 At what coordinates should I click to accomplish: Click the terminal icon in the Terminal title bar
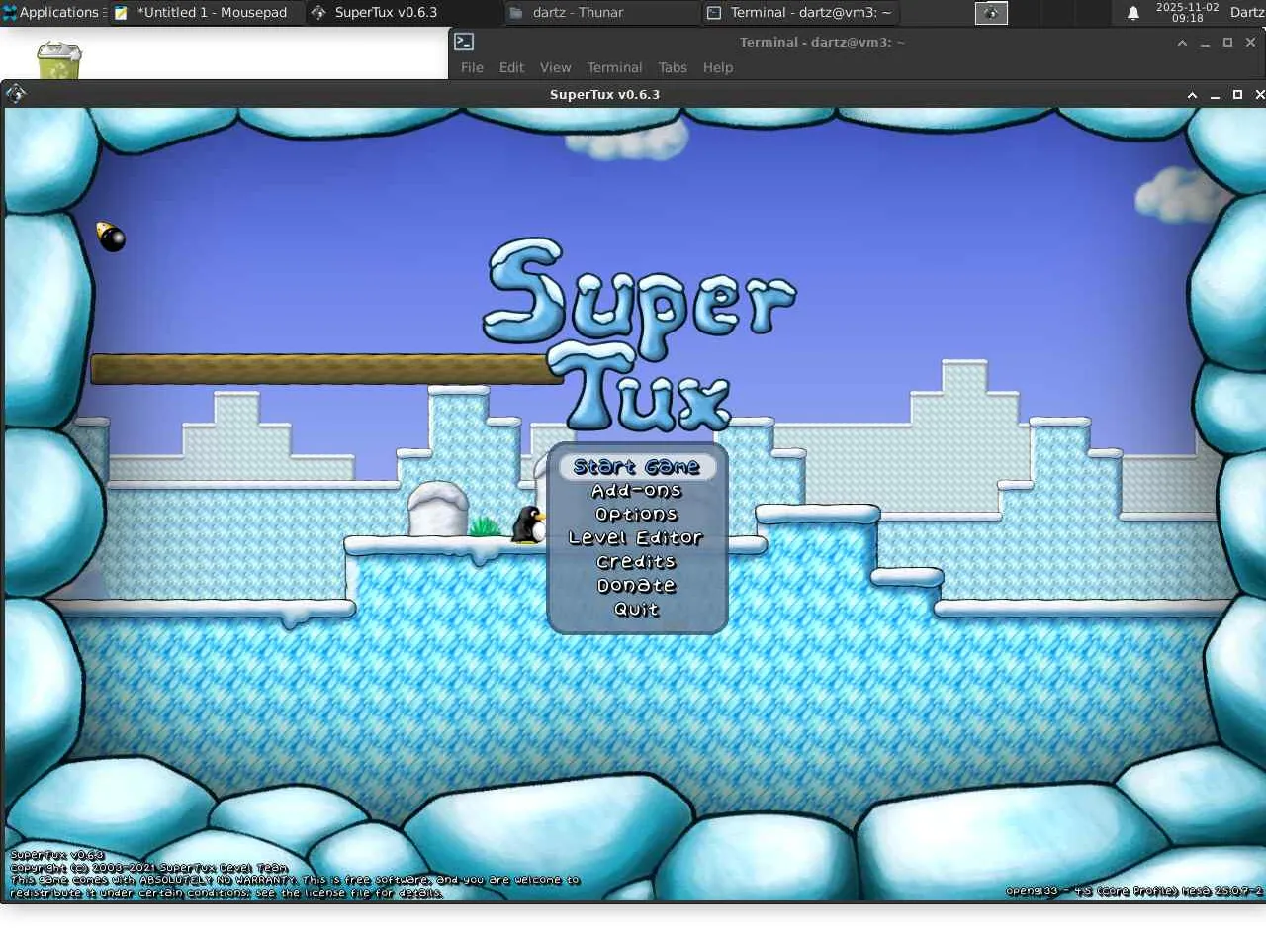pyautogui.click(x=464, y=42)
